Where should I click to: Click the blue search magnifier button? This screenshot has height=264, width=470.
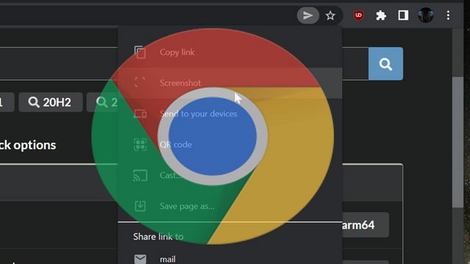click(386, 64)
